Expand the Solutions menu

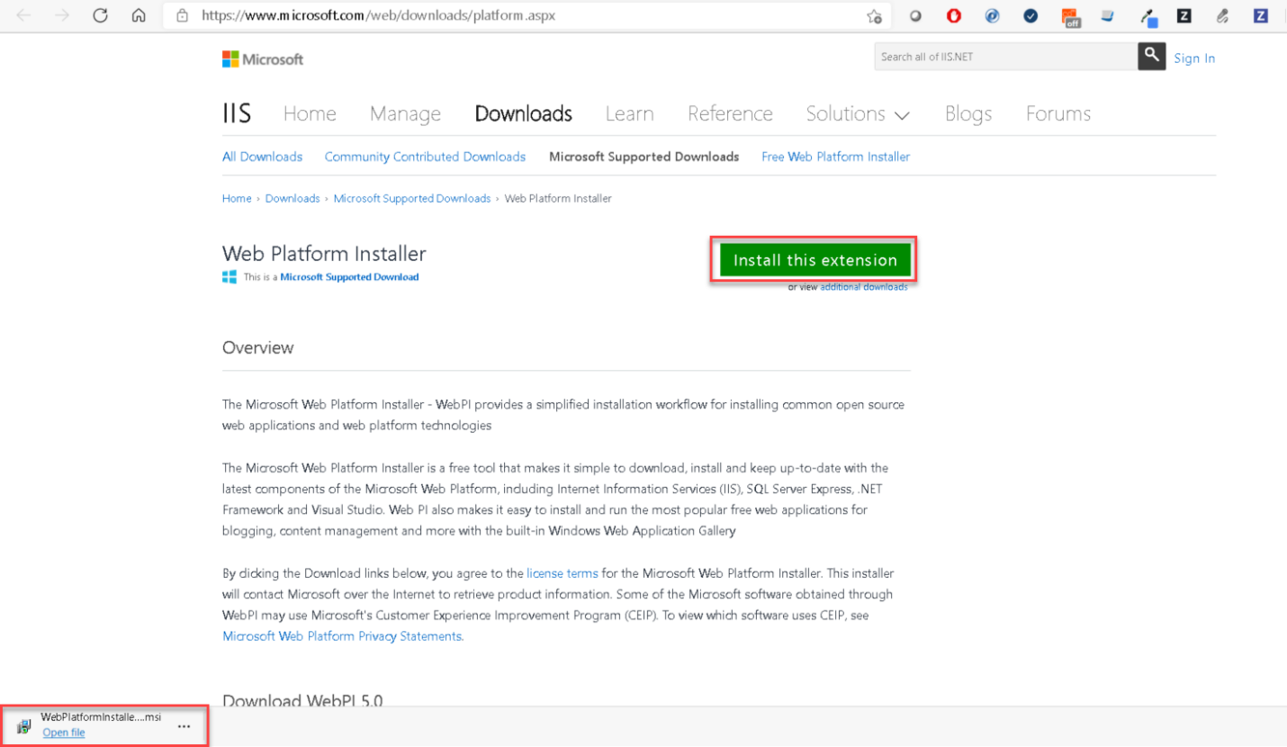(858, 113)
